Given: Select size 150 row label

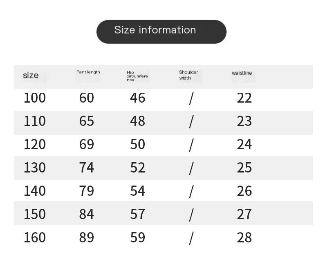Looking at the screenshot, I should pos(35,214).
